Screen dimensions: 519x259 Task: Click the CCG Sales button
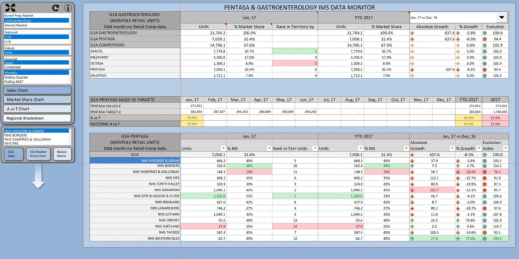coord(14,154)
